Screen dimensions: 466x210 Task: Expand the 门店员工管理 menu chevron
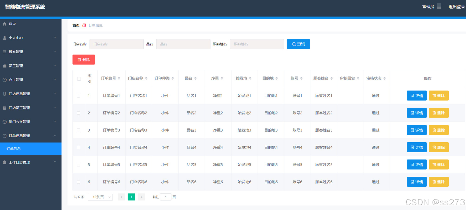pyautogui.click(x=55, y=107)
